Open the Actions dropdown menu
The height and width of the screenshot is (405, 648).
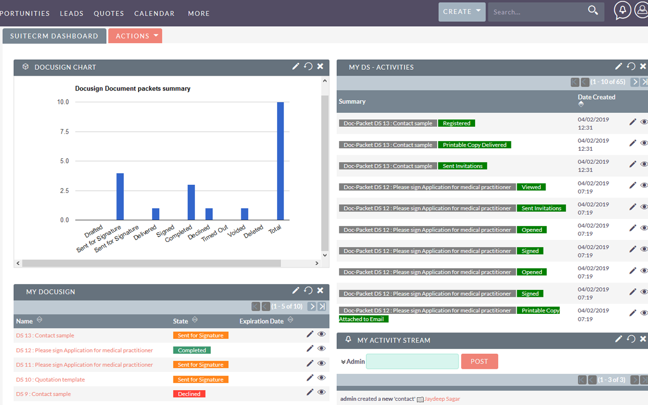(135, 36)
